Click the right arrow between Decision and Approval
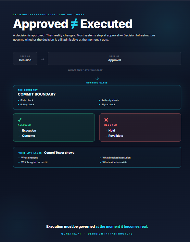Screen dimensions: 190x242 pos(43,59)
